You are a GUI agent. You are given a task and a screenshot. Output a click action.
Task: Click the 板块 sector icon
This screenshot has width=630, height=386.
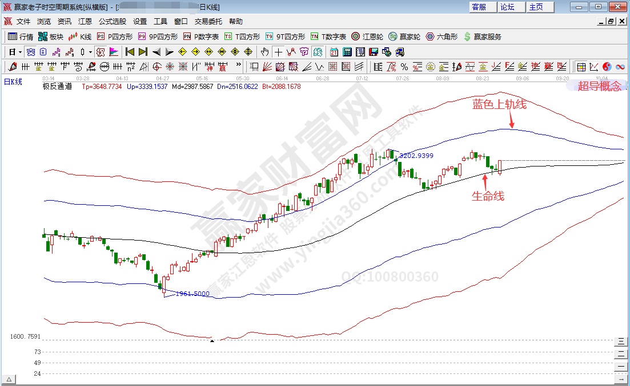(50, 36)
